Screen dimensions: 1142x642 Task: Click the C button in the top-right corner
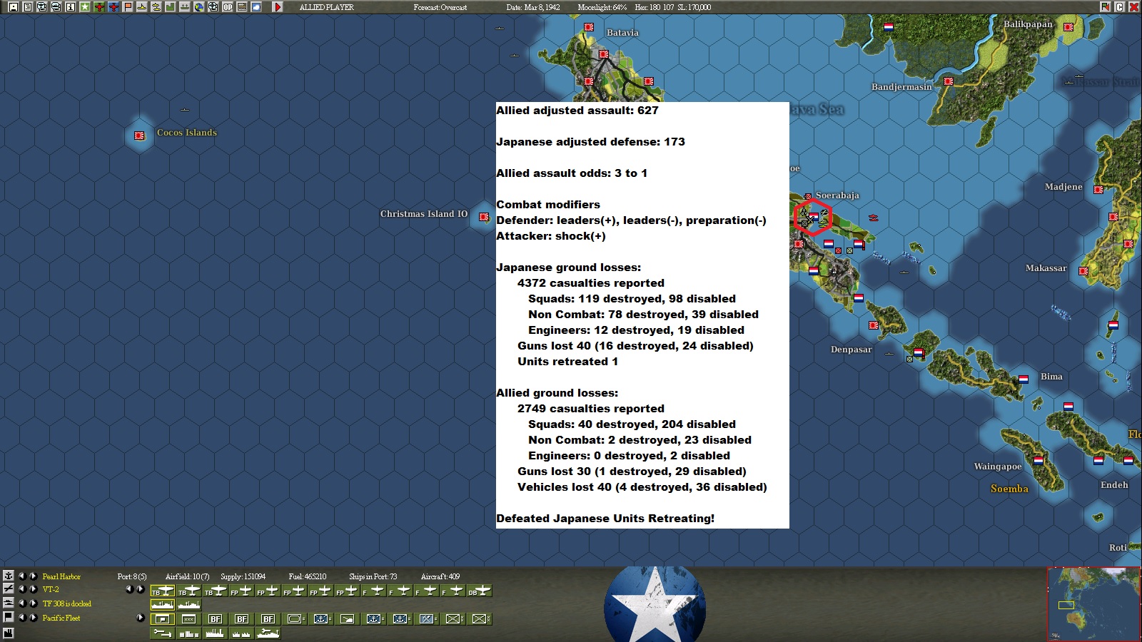1119,7
